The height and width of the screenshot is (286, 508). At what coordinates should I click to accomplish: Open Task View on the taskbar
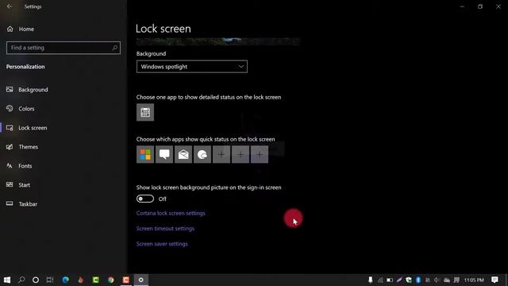(x=50, y=280)
